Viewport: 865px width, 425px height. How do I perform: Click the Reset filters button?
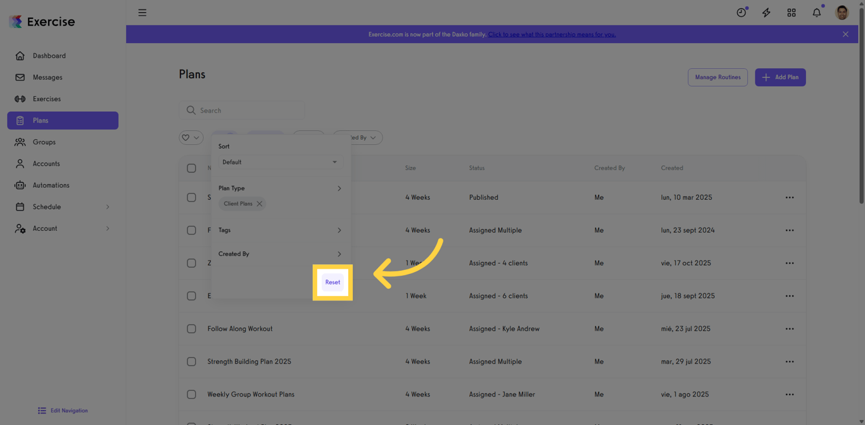pyautogui.click(x=332, y=282)
